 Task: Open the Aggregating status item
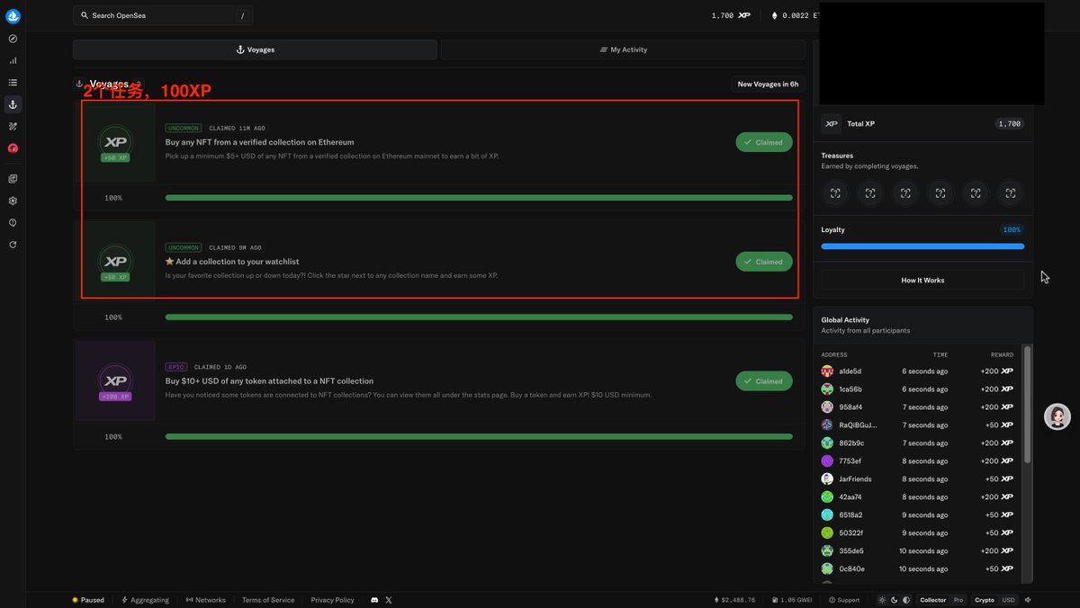click(x=145, y=600)
